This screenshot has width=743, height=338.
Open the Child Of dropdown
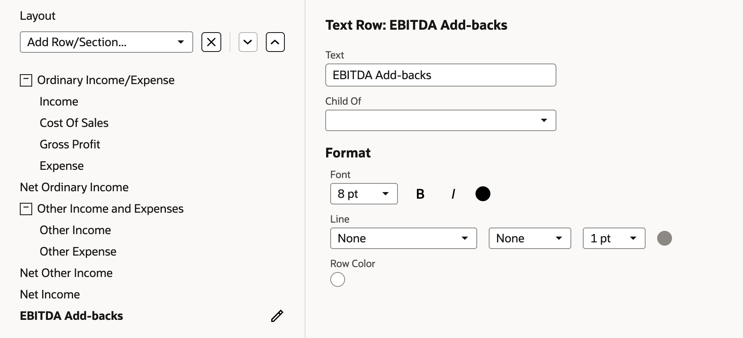coord(441,120)
